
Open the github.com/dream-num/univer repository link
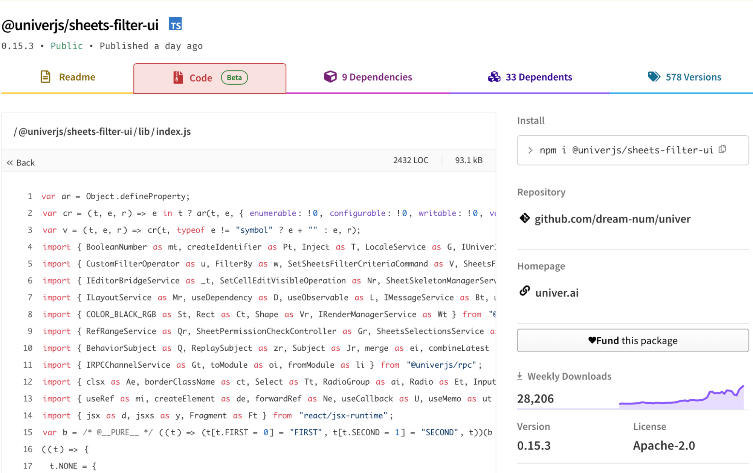click(x=612, y=218)
